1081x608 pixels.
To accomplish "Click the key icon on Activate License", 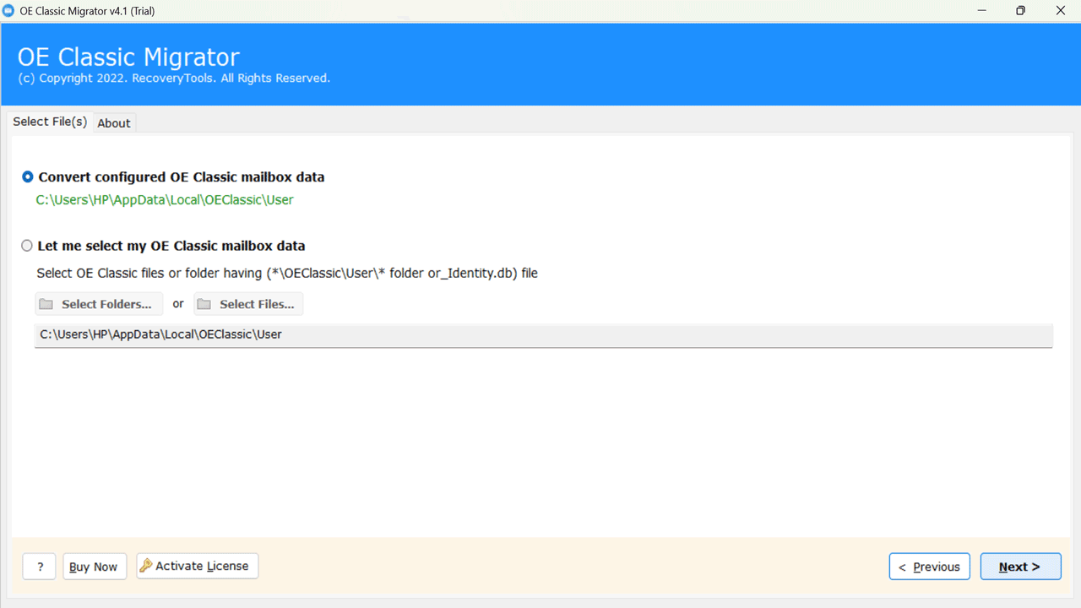I will point(146,566).
